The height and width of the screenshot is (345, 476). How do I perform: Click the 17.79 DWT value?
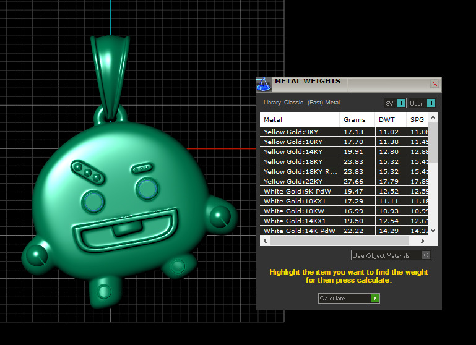tap(389, 181)
